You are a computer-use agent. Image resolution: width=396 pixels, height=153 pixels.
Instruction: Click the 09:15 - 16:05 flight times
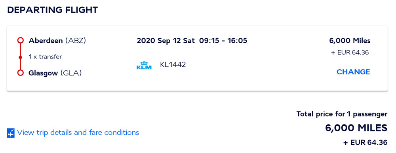(223, 41)
